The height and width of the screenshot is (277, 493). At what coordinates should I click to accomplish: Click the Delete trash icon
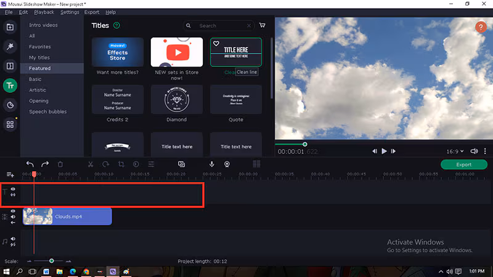pos(60,164)
